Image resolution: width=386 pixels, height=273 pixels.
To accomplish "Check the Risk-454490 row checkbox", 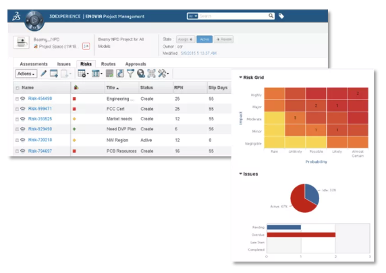I will (x=17, y=99).
